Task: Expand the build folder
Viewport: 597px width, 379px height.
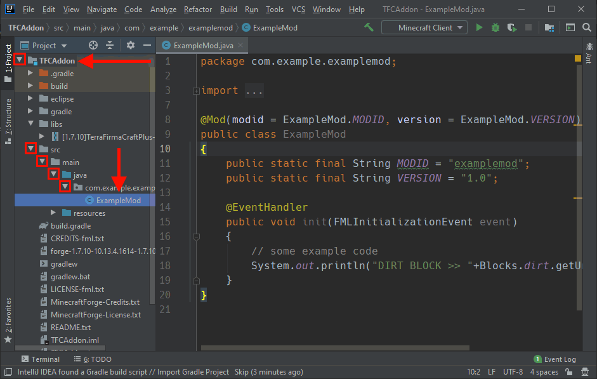Action: pyautogui.click(x=30, y=86)
